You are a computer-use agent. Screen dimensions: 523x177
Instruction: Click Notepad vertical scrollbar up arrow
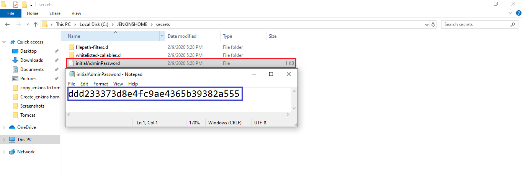[x=294, y=91]
